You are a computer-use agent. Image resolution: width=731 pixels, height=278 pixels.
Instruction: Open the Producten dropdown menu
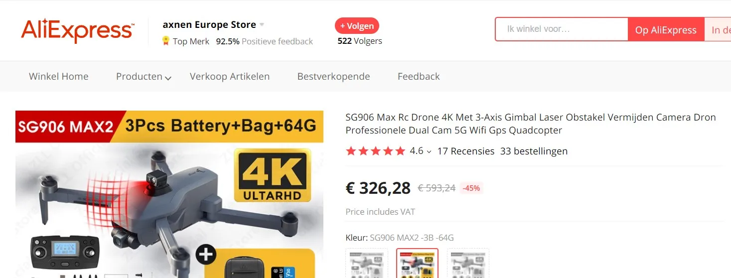tap(144, 77)
